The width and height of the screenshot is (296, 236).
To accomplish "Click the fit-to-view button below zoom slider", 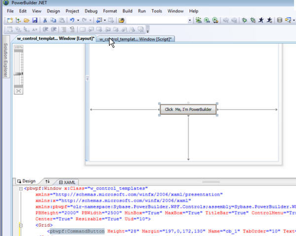I will click(x=19, y=91).
